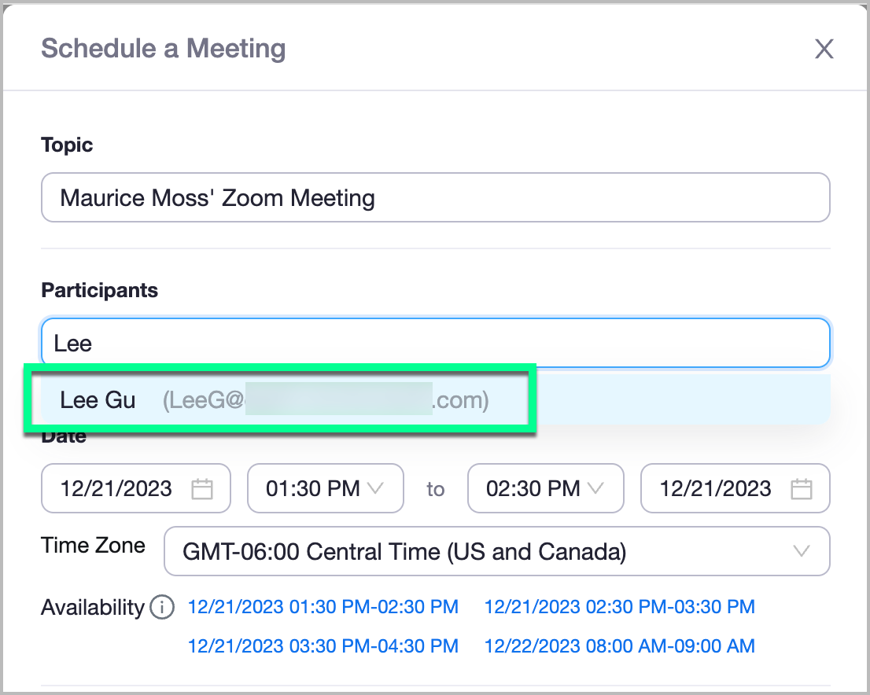Expand the 01:30 PM start time dropdown
Viewport: 870px width, 695px height.
click(x=325, y=489)
